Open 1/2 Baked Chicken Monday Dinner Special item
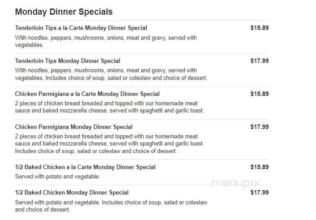 point(72,192)
